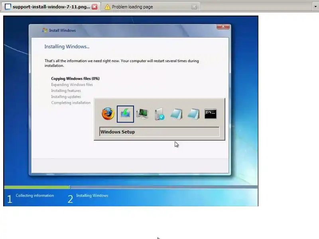
Task: Click 'Completing installation' step
Action: point(71,103)
